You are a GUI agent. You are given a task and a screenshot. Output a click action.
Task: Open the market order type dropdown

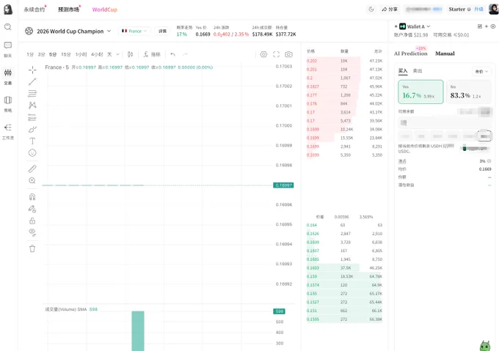(481, 72)
